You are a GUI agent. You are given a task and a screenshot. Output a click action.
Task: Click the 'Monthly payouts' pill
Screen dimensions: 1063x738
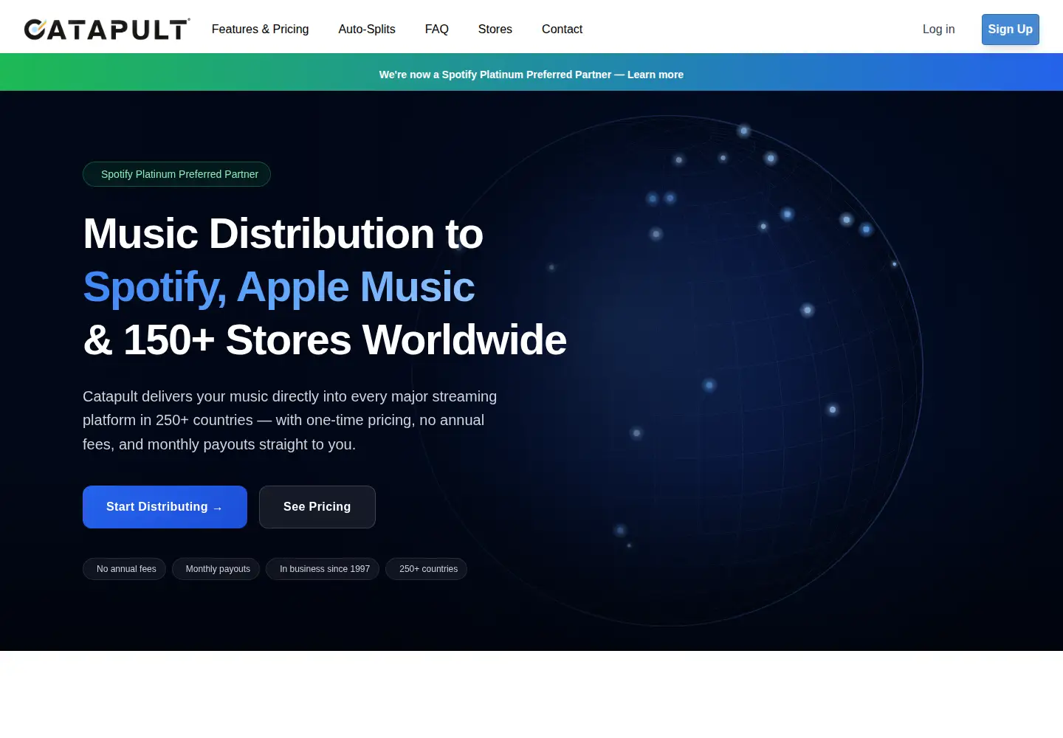(x=216, y=569)
